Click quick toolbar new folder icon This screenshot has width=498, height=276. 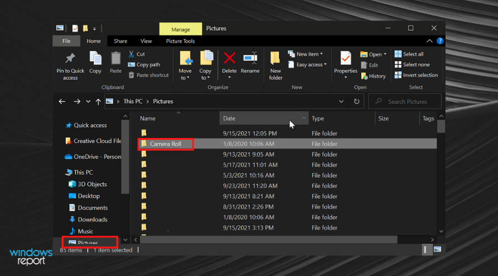point(85,28)
